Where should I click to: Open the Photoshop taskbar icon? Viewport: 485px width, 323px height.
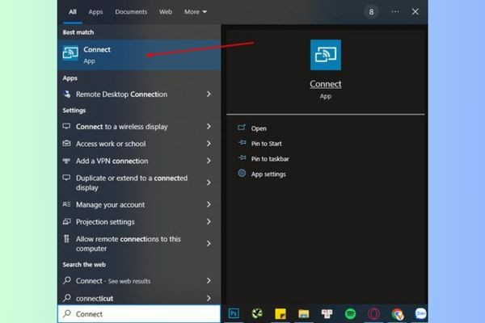click(234, 313)
